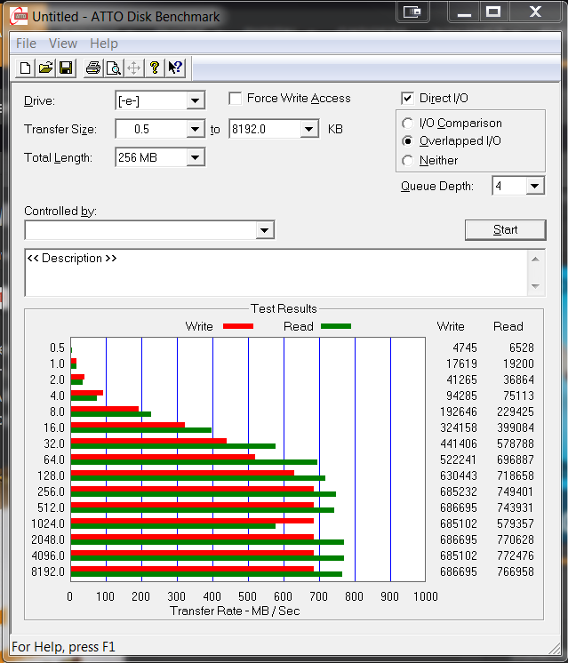Image resolution: width=568 pixels, height=663 pixels.
Task: Open the Drive dropdown list
Action: click(x=196, y=101)
